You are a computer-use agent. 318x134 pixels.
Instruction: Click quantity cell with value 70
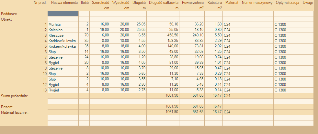pos(84,35)
